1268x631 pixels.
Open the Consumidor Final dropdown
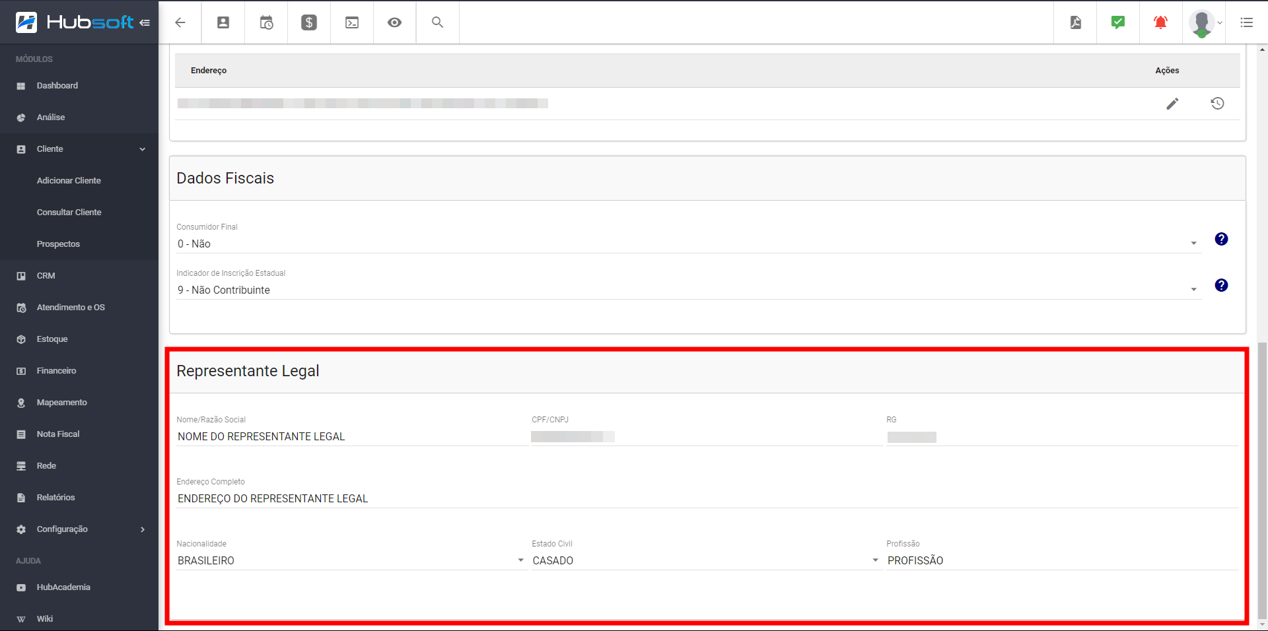(x=687, y=244)
